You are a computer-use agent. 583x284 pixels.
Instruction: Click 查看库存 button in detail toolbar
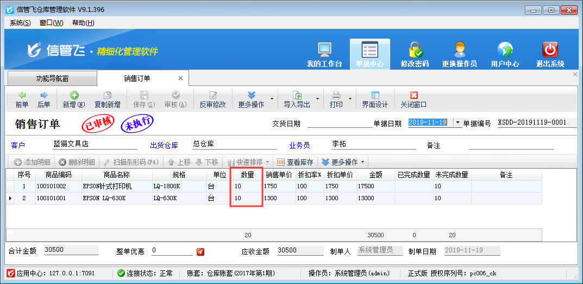tap(296, 162)
